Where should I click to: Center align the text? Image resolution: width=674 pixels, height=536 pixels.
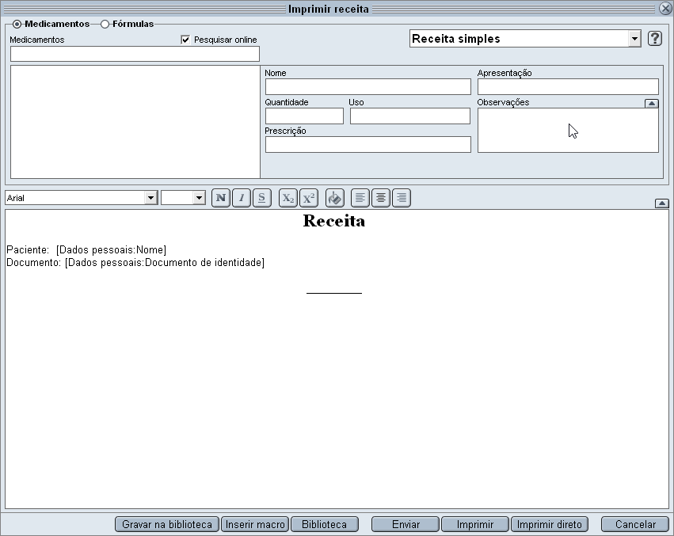381,198
